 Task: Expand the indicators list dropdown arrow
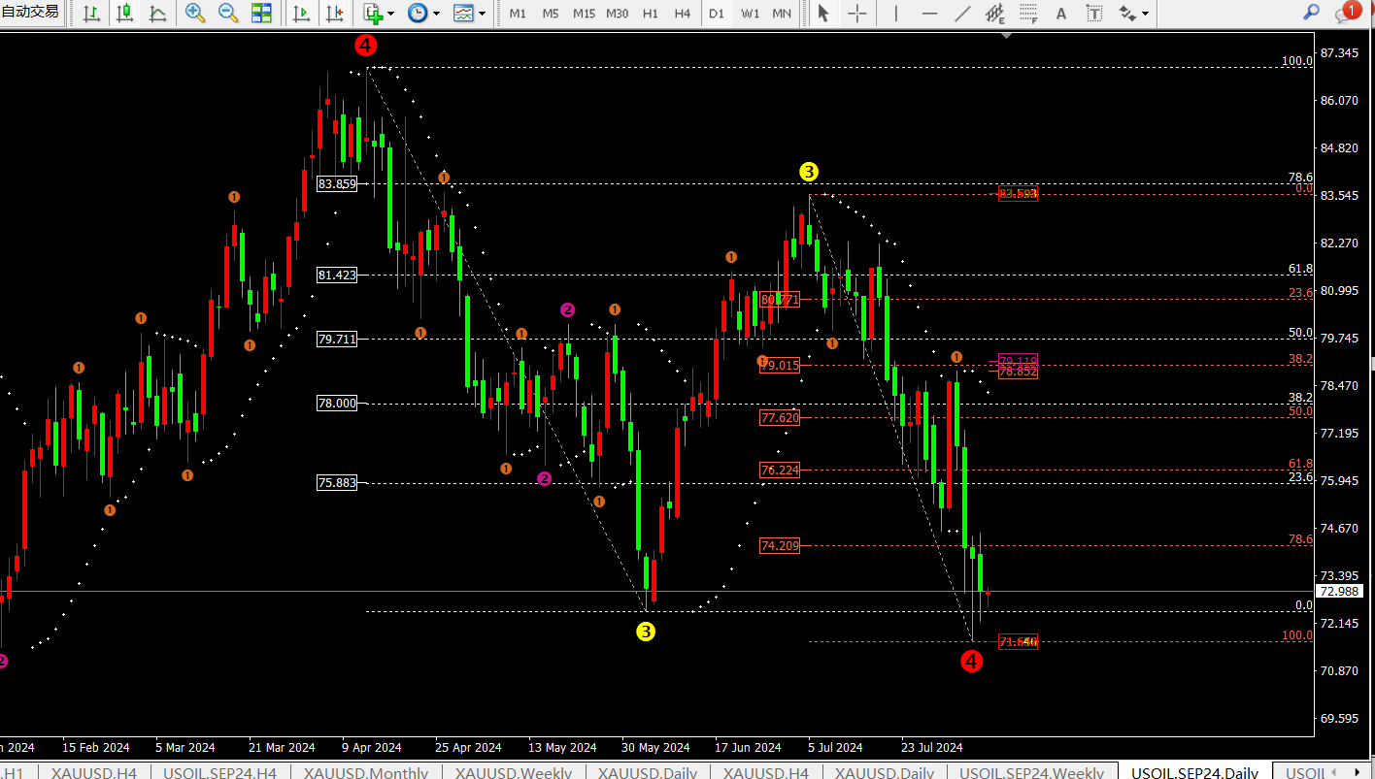pyautogui.click(x=390, y=14)
